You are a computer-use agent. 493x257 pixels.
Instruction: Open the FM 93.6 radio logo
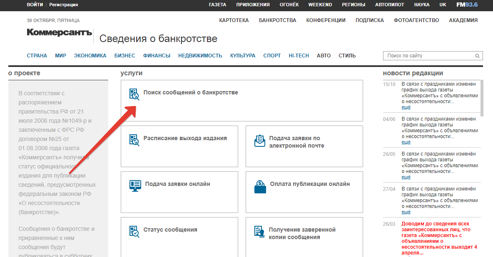467,5
